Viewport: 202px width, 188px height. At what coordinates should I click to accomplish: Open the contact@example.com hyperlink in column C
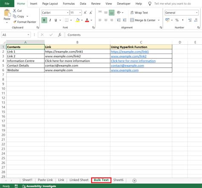coord(127,66)
